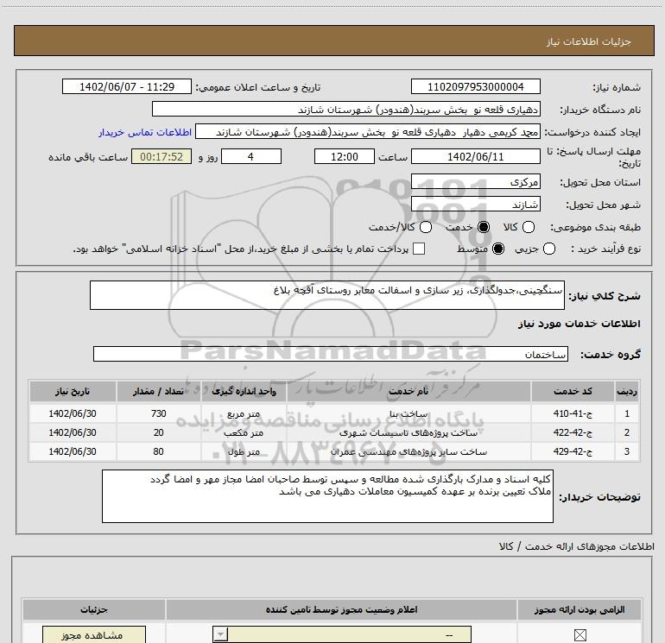Click service code ج-41-410
665x643 pixels.
[573, 413]
